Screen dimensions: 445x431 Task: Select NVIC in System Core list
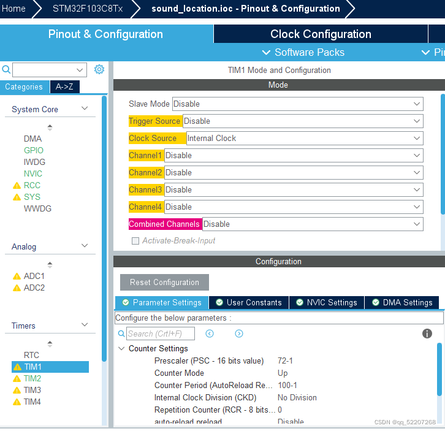(x=33, y=174)
